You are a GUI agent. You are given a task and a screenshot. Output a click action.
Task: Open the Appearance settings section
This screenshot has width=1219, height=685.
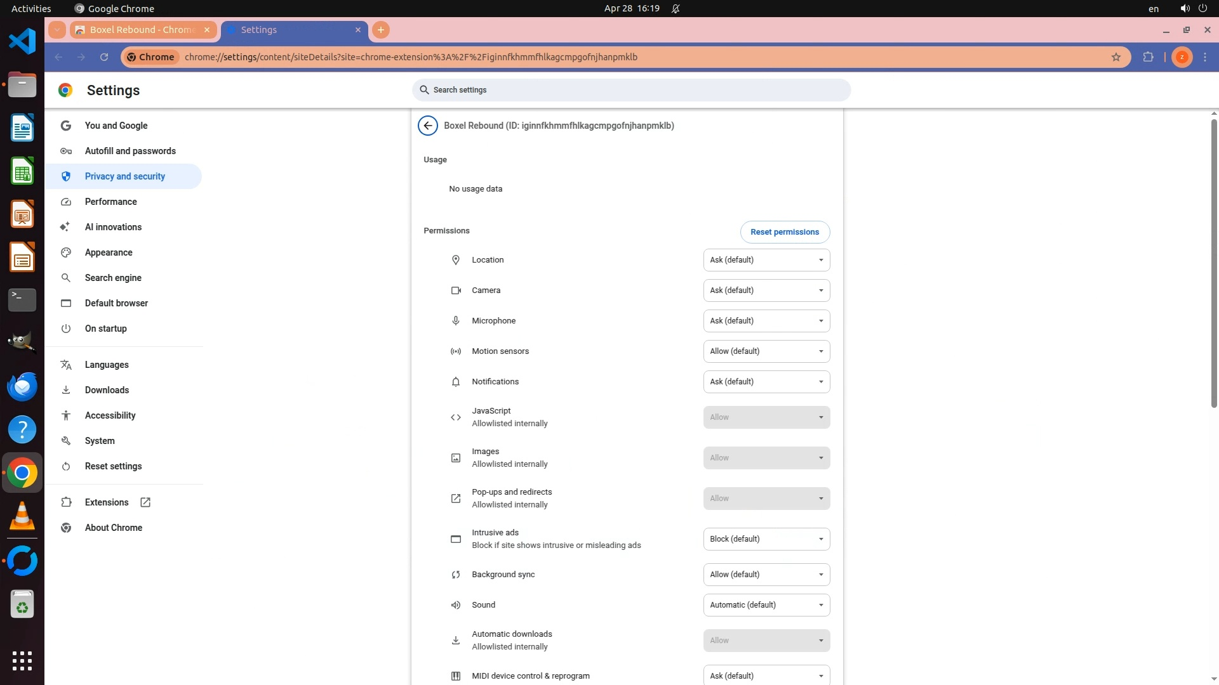(x=109, y=252)
